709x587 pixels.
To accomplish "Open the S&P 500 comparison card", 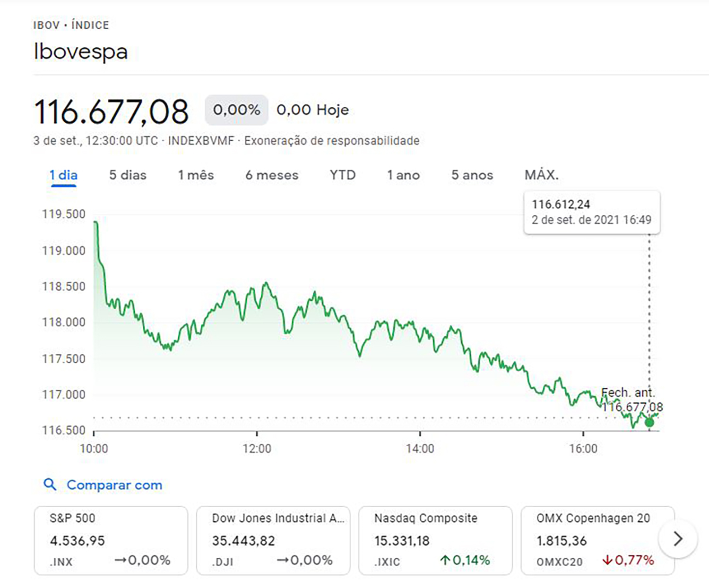I will [111, 540].
